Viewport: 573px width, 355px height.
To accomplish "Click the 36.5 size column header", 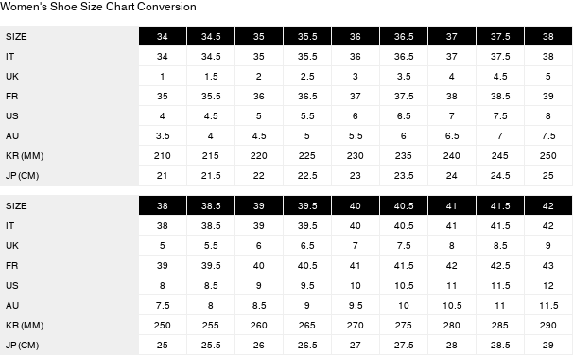I will tap(404, 36).
